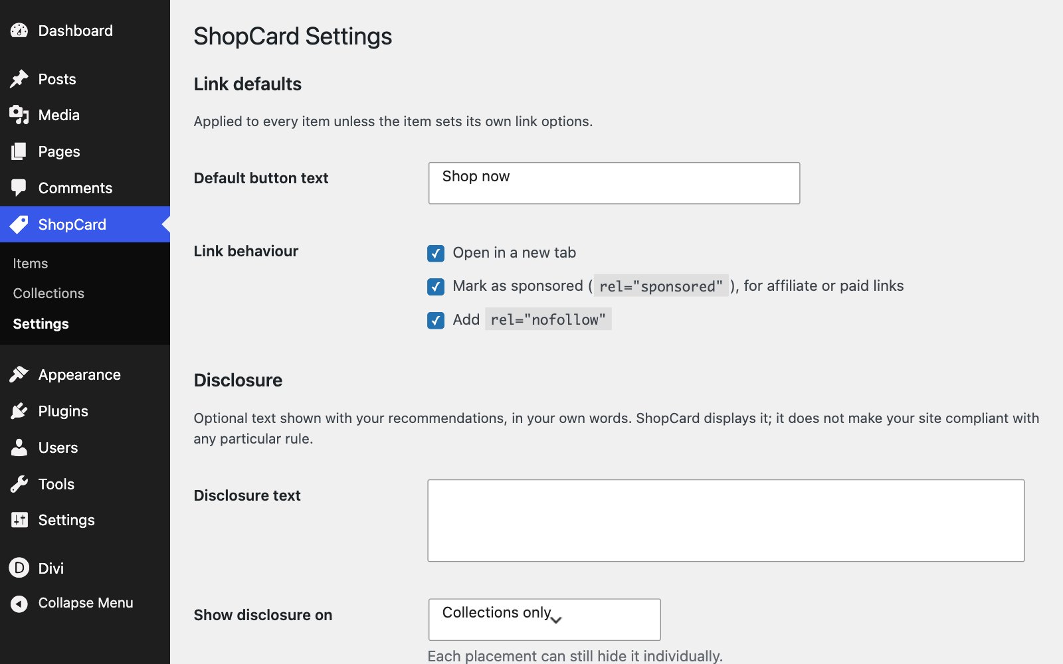Go to the Posts menu
1063x664 pixels.
[x=85, y=79]
